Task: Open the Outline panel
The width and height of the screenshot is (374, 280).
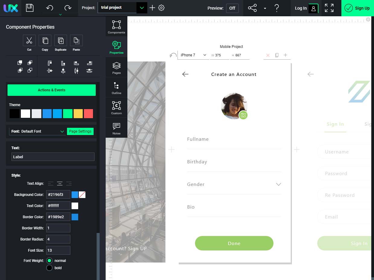Action: coord(116,87)
